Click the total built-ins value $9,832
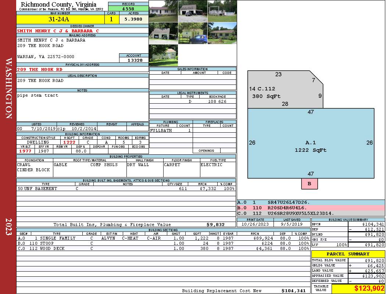 (x=216, y=225)
